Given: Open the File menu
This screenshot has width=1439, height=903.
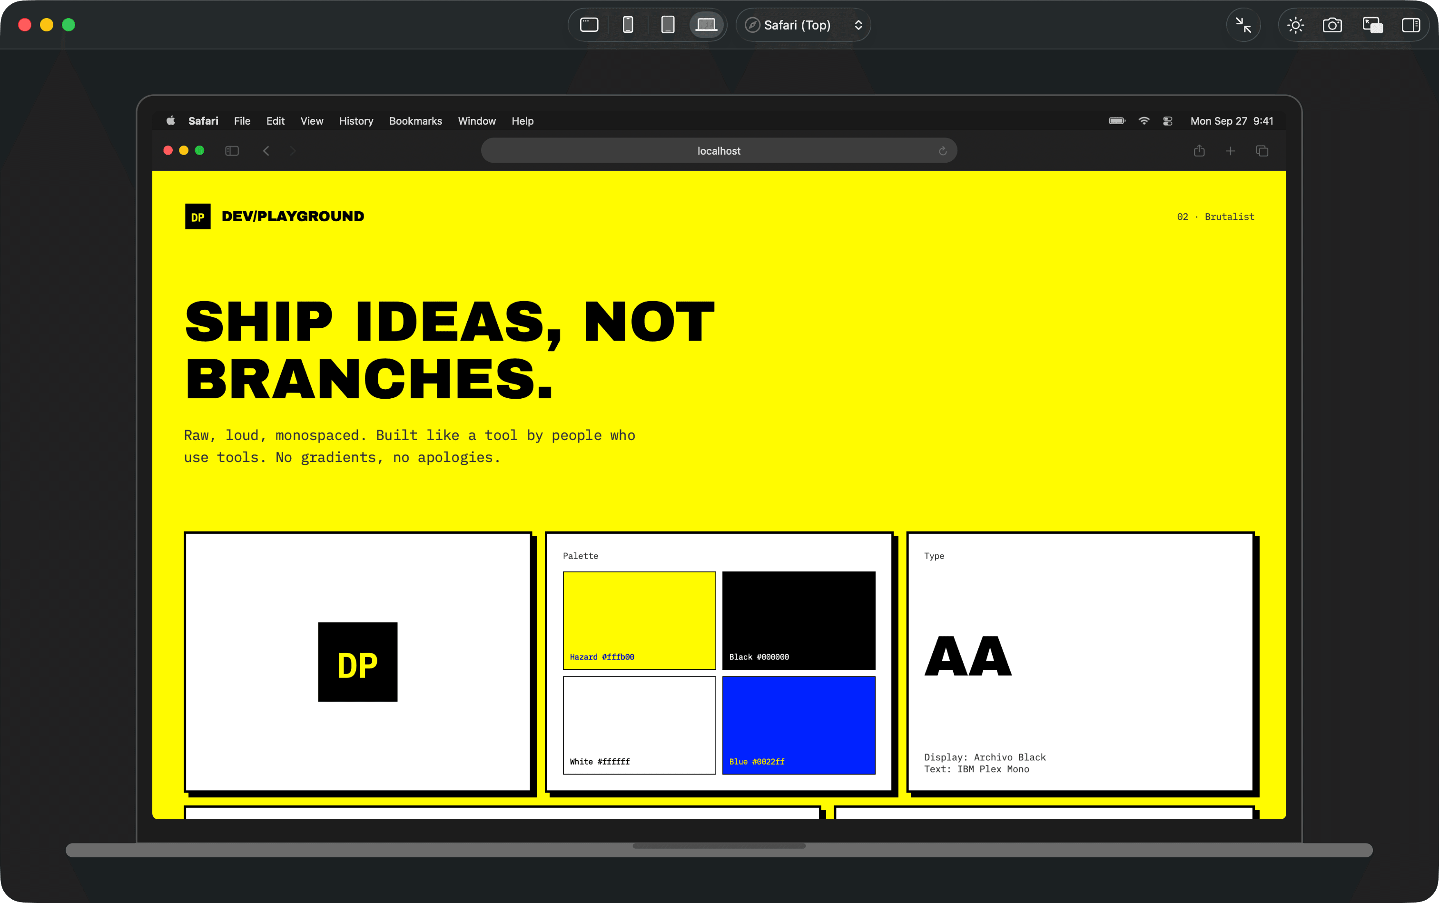Looking at the screenshot, I should [x=242, y=121].
